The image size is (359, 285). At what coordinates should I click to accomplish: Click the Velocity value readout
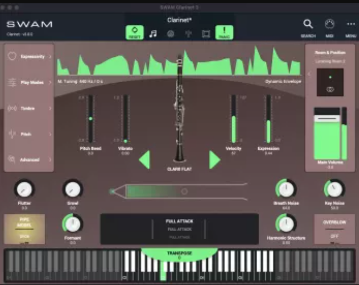[233, 153]
